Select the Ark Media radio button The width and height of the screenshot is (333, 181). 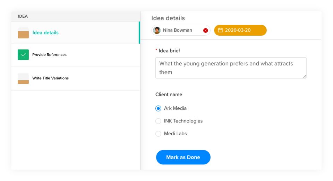[x=158, y=108]
